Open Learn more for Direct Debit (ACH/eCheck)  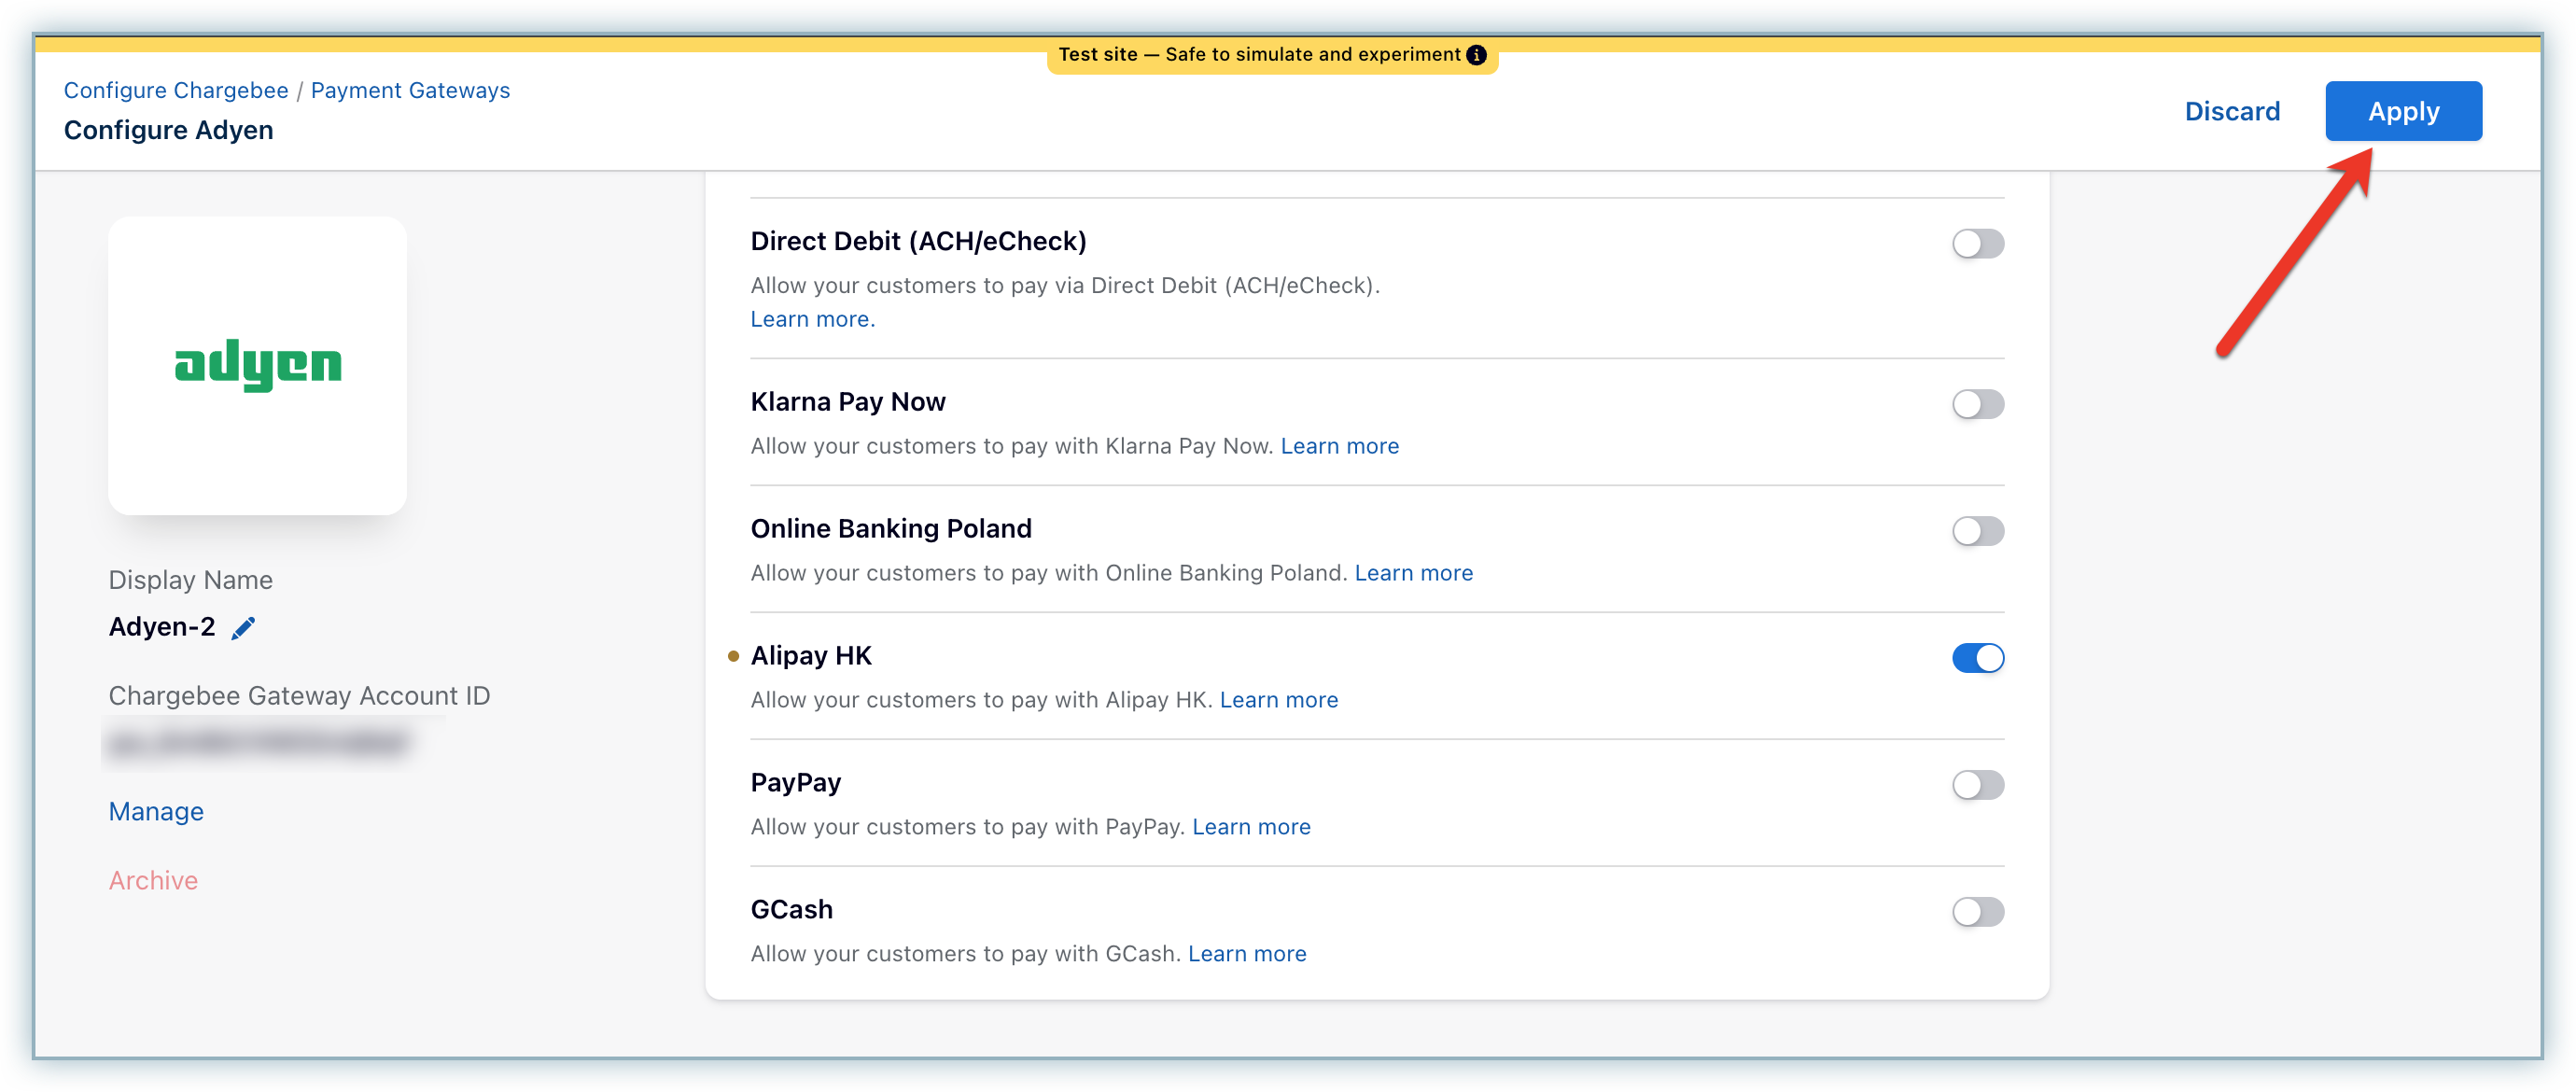(x=812, y=319)
